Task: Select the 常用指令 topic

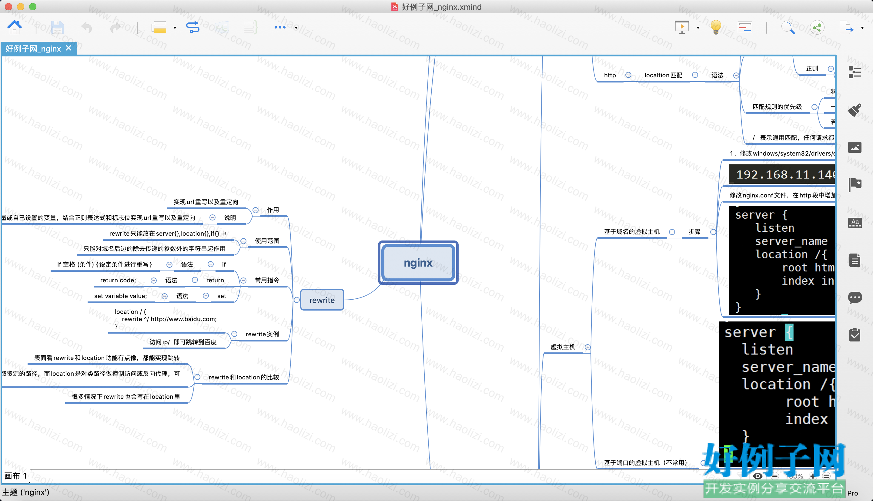Action: click(267, 280)
